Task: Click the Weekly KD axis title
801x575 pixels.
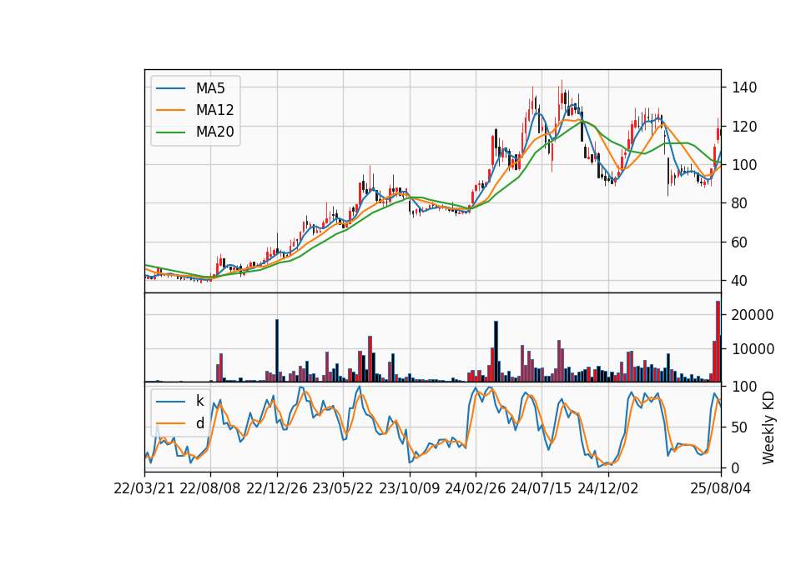Action: [768, 427]
